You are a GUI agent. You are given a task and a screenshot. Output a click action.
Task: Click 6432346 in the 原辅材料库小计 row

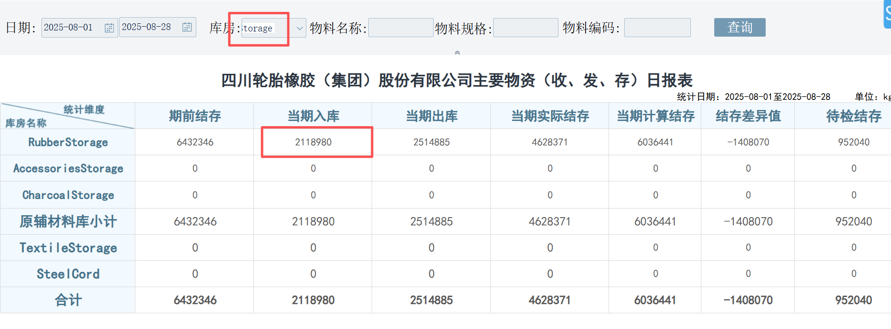195,221
